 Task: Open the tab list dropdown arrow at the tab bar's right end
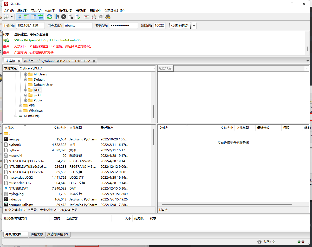308,61
